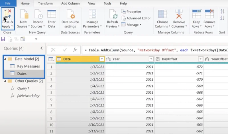Click the YearOffset column data type icon
Screen dimensions: 228x134
(207, 59)
